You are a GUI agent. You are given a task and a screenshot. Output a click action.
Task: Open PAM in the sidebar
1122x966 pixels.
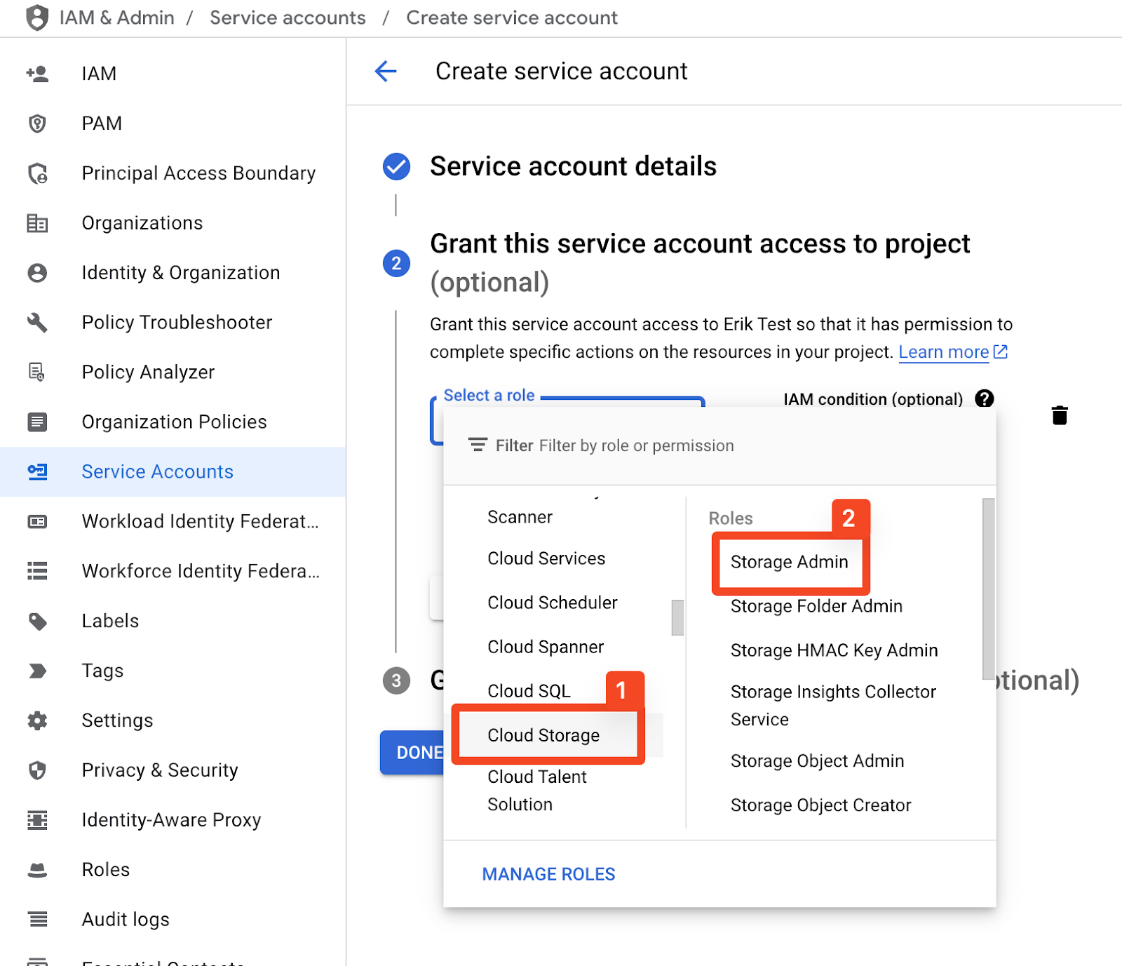pos(173,123)
